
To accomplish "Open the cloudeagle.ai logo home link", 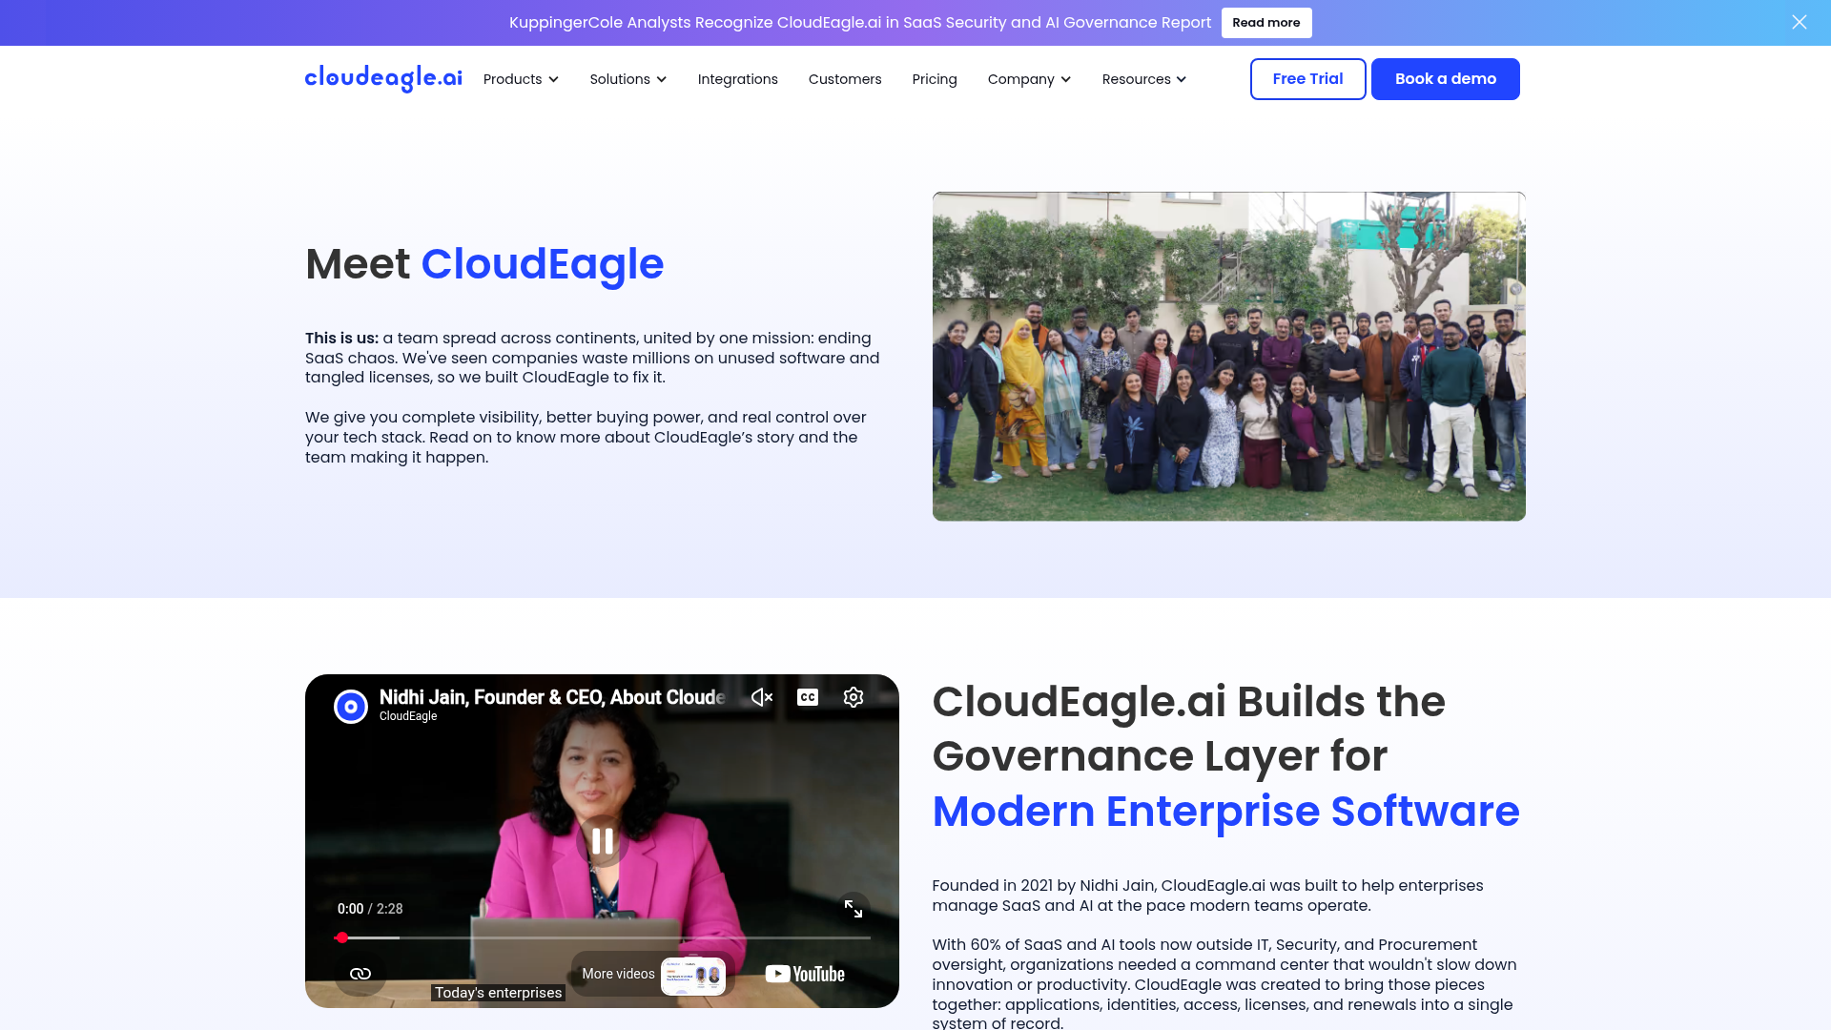I will (x=383, y=78).
